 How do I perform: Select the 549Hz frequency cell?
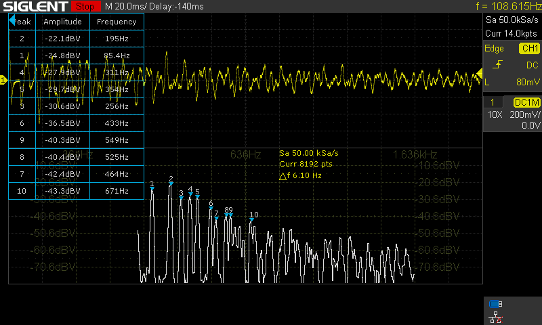click(x=117, y=140)
